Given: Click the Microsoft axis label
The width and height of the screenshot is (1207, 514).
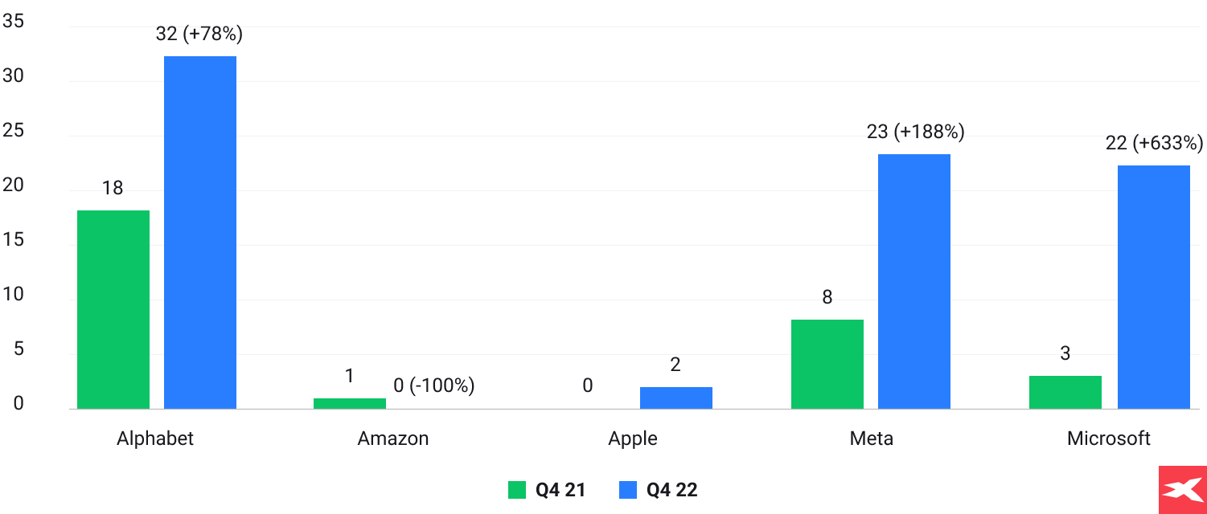Looking at the screenshot, I should coord(1109,439).
